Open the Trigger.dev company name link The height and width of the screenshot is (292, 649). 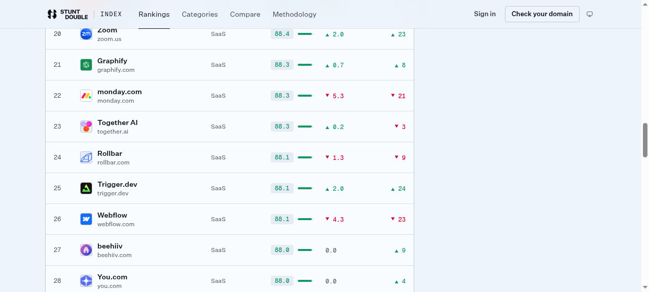tap(117, 184)
